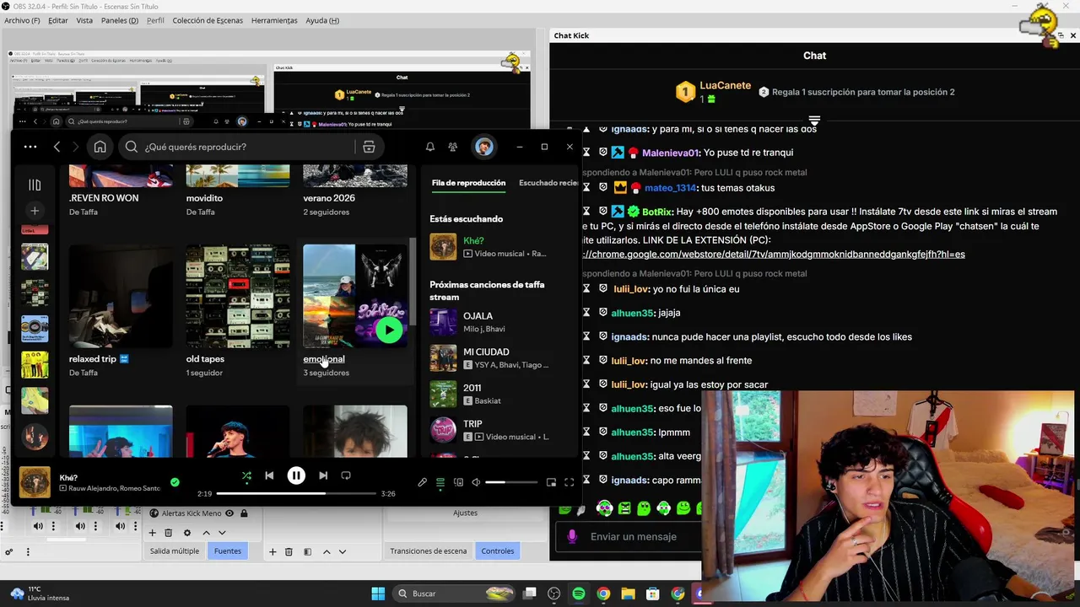Open OBS Paneles menu

[119, 20]
